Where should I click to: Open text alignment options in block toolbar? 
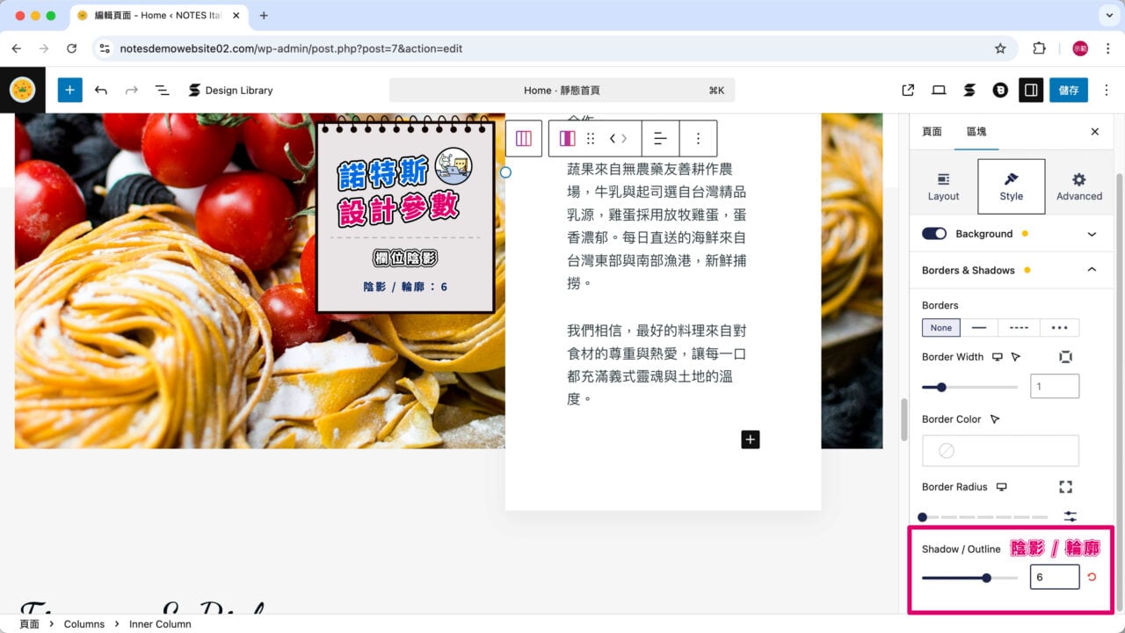659,138
